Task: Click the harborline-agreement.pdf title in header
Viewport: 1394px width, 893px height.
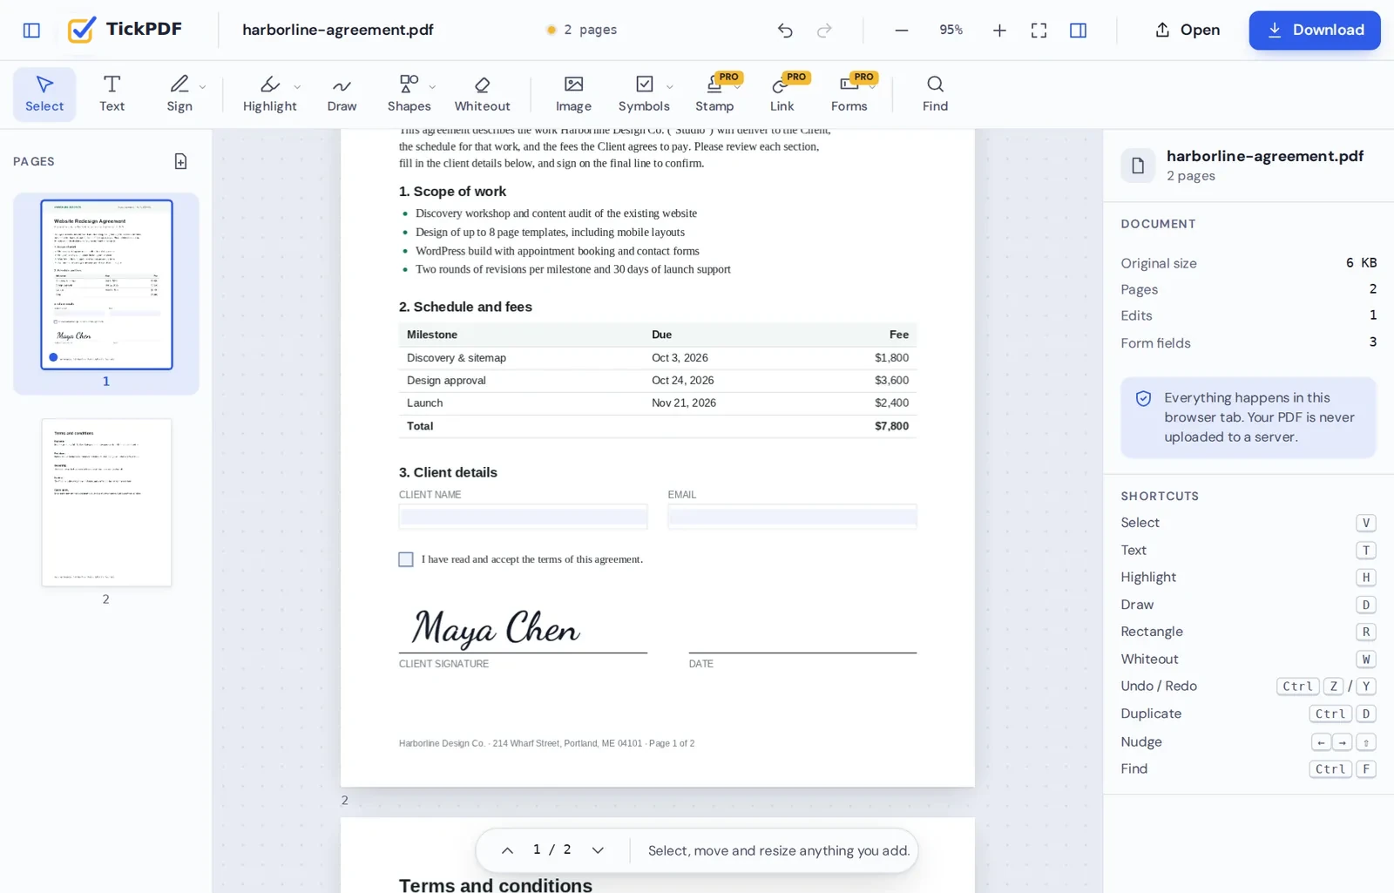Action: tap(338, 30)
